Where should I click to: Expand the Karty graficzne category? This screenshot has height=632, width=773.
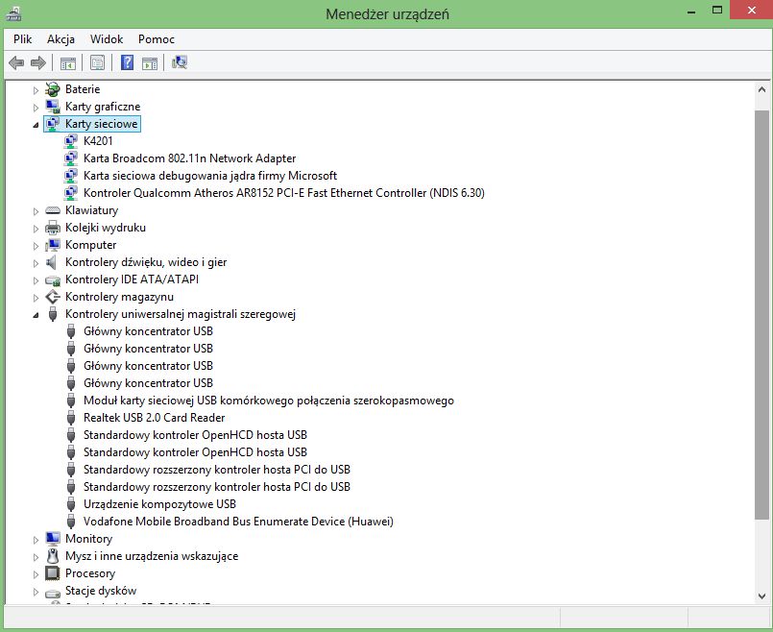pyautogui.click(x=36, y=107)
